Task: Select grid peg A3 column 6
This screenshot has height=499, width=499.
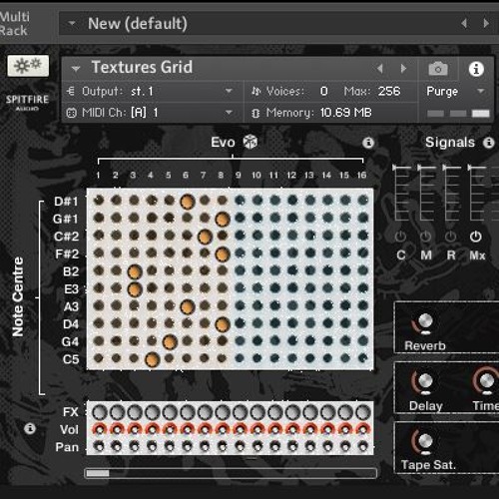Action: (188, 307)
